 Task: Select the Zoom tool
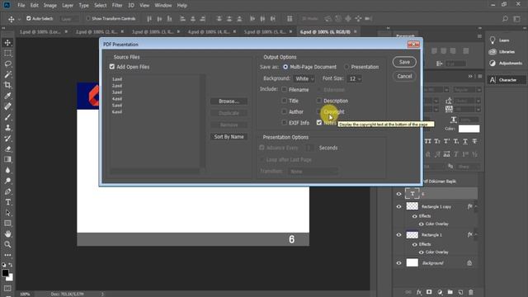[x=7, y=244]
